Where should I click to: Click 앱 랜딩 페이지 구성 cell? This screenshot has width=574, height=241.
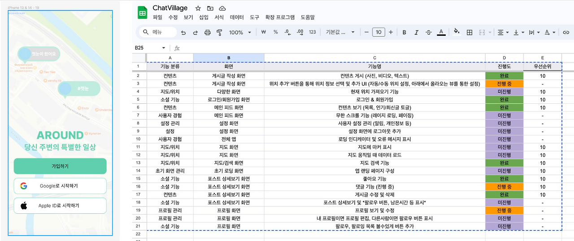click(374, 171)
